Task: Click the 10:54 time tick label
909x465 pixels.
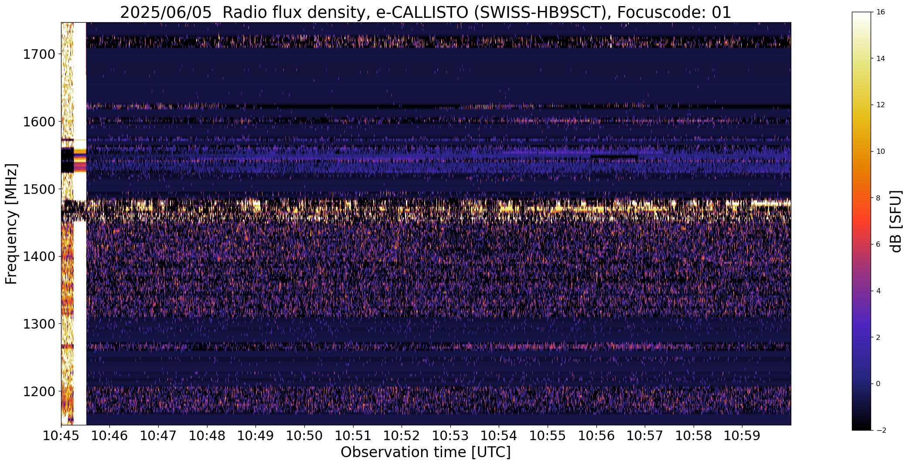Action: (x=499, y=436)
